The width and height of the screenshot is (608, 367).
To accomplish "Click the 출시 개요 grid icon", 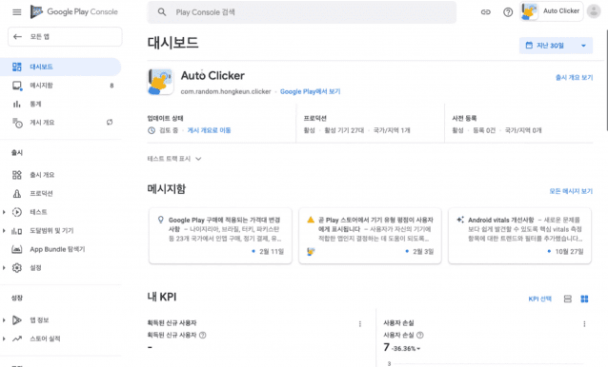I will coord(16,175).
